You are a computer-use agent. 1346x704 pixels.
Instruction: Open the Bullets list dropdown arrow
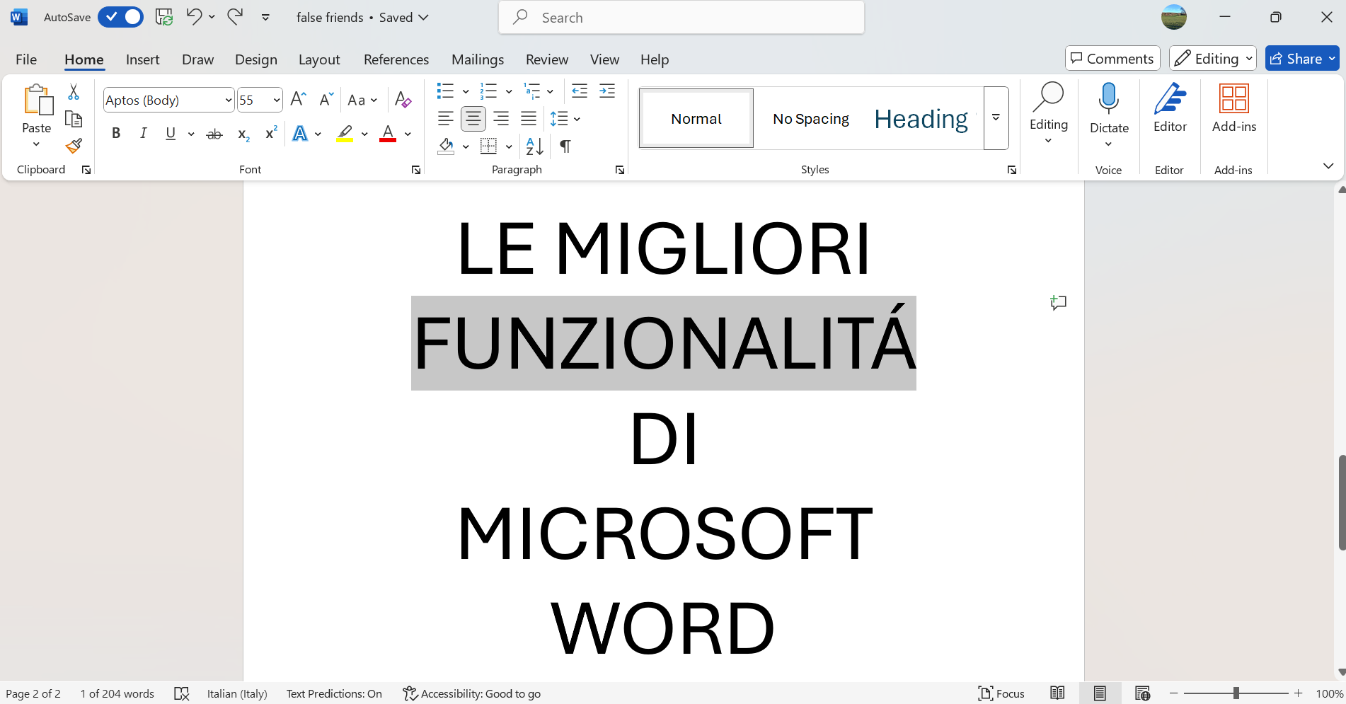pyautogui.click(x=466, y=91)
